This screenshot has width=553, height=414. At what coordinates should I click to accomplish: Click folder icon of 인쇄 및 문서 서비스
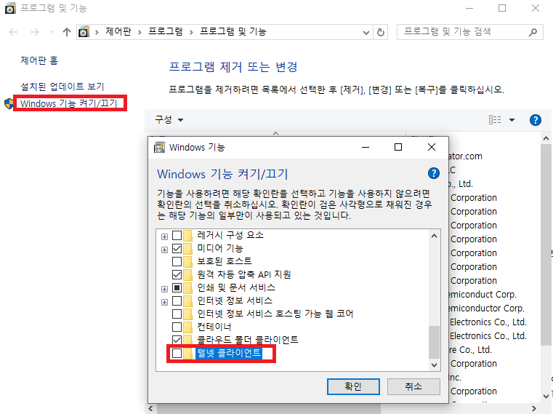[188, 287]
